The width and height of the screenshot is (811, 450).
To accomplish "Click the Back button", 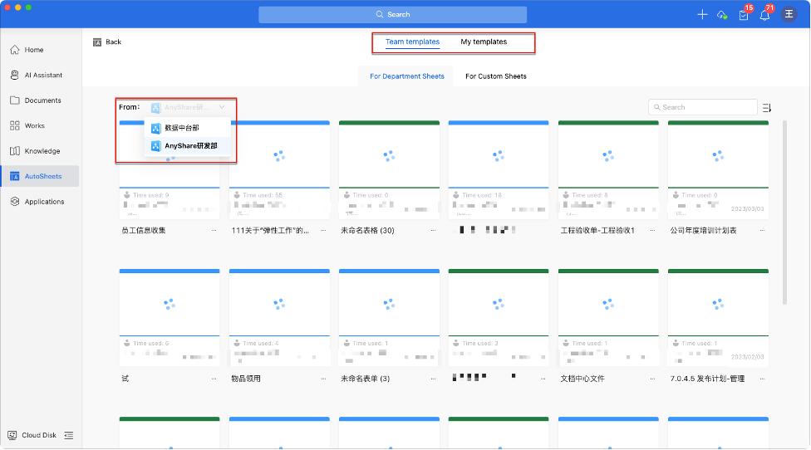I will click(x=107, y=42).
